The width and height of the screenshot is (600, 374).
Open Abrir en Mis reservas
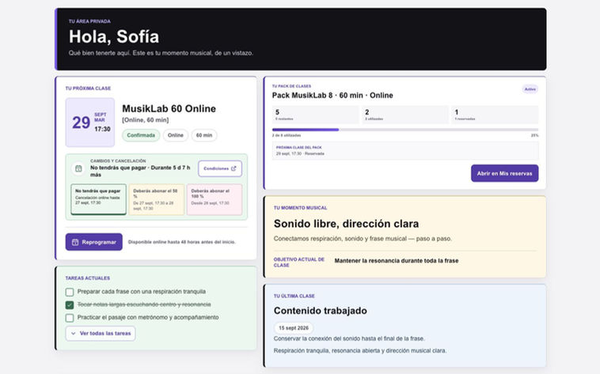[x=504, y=173]
